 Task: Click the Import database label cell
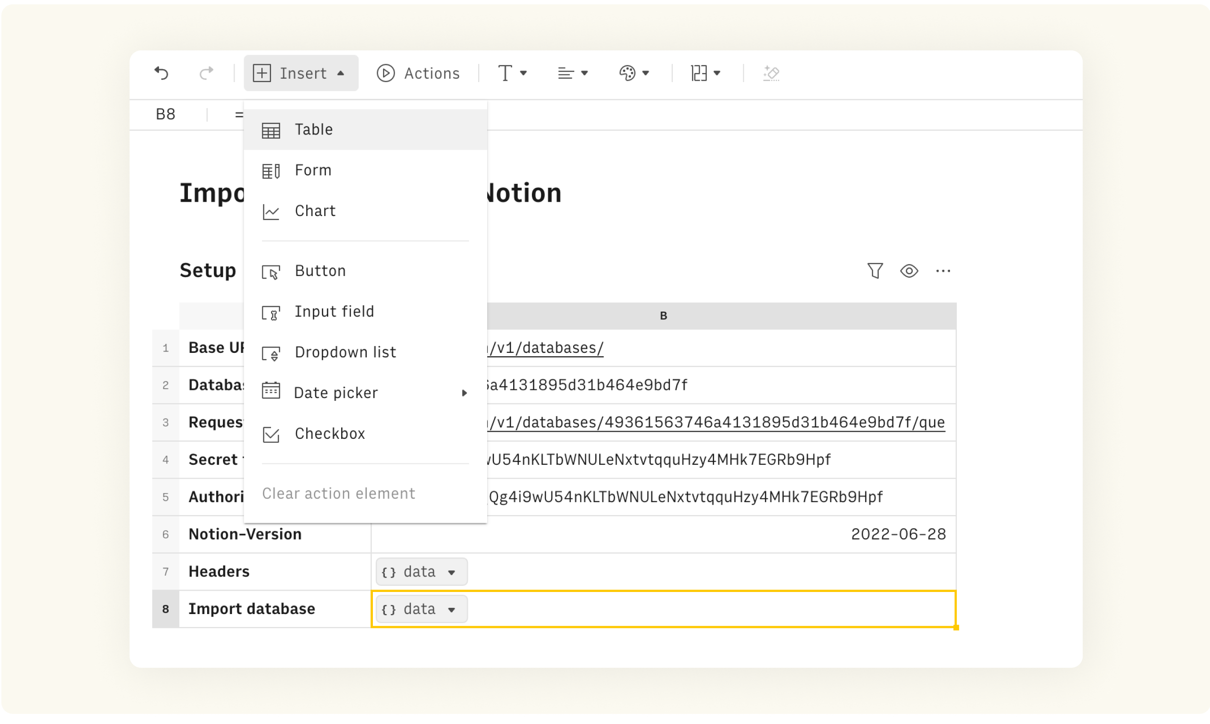point(275,609)
